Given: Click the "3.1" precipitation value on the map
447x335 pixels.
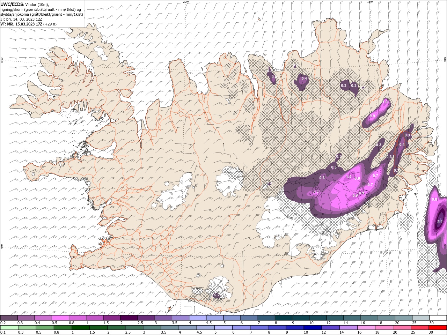Looking at the screenshot, I should (x=440, y=222).
